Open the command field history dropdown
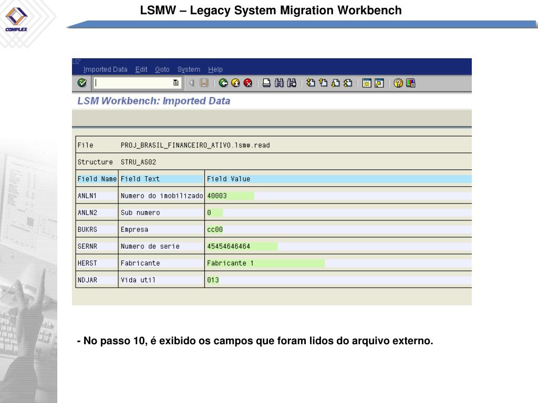 tap(175, 83)
